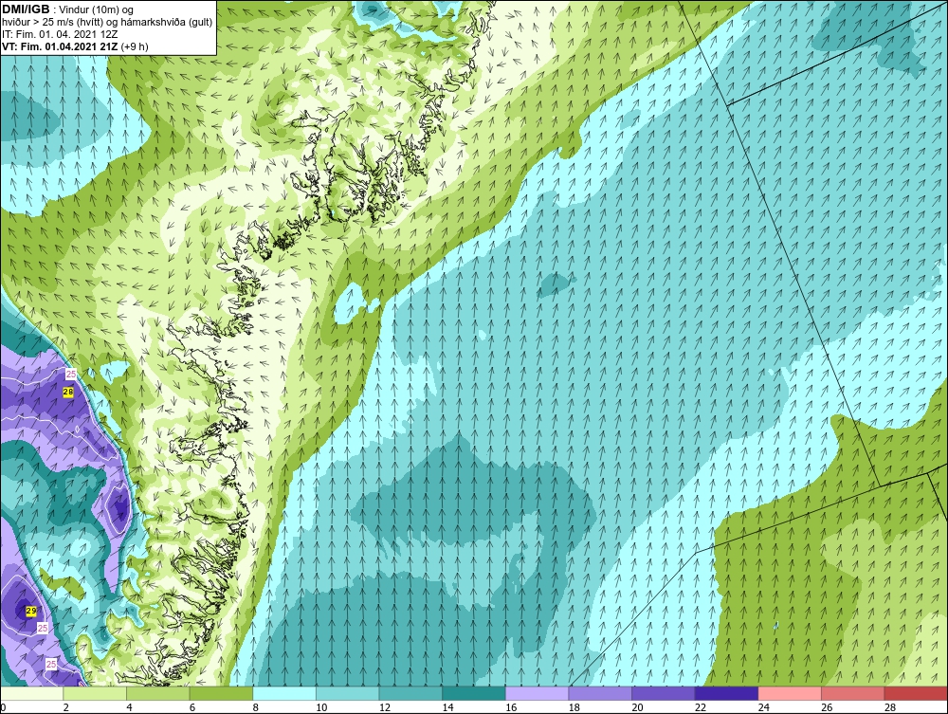Click the legend scale number 10
The image size is (948, 714).
tap(321, 707)
